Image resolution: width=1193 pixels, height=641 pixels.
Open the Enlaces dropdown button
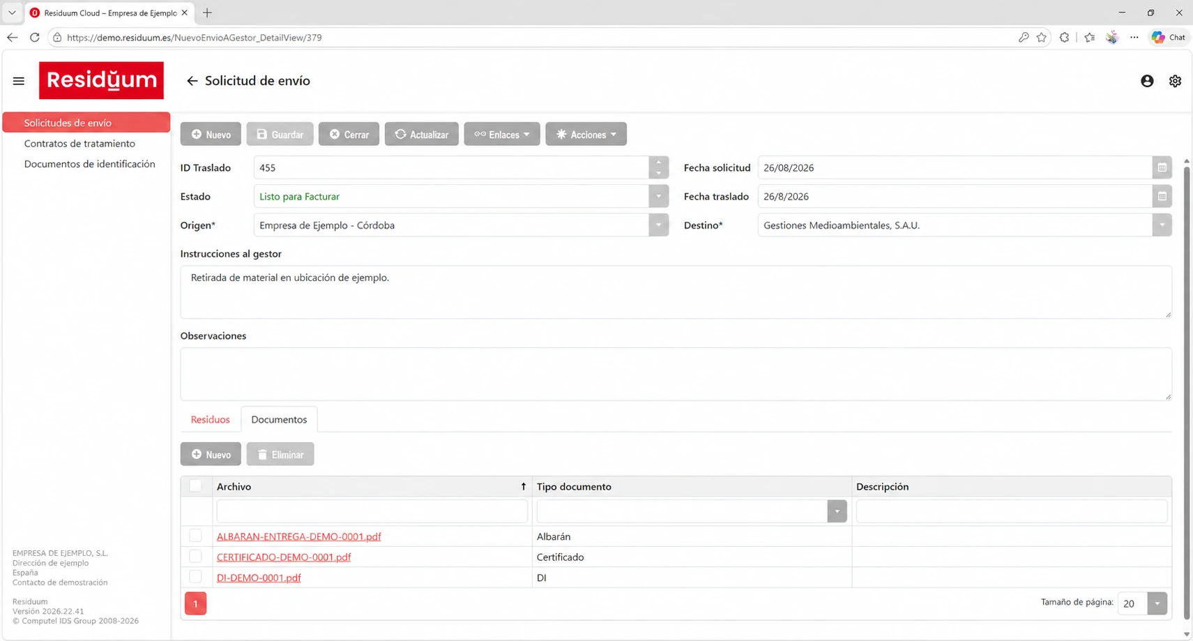502,134
